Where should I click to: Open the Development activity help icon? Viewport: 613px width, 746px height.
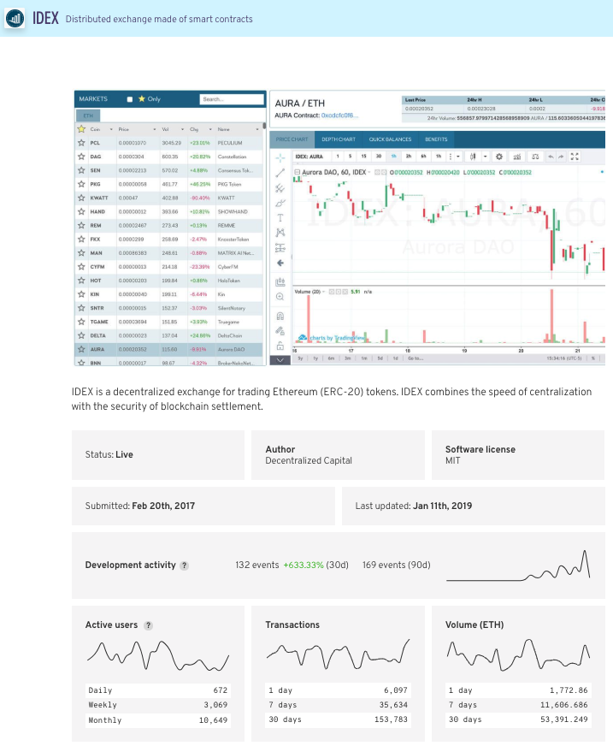(x=184, y=565)
